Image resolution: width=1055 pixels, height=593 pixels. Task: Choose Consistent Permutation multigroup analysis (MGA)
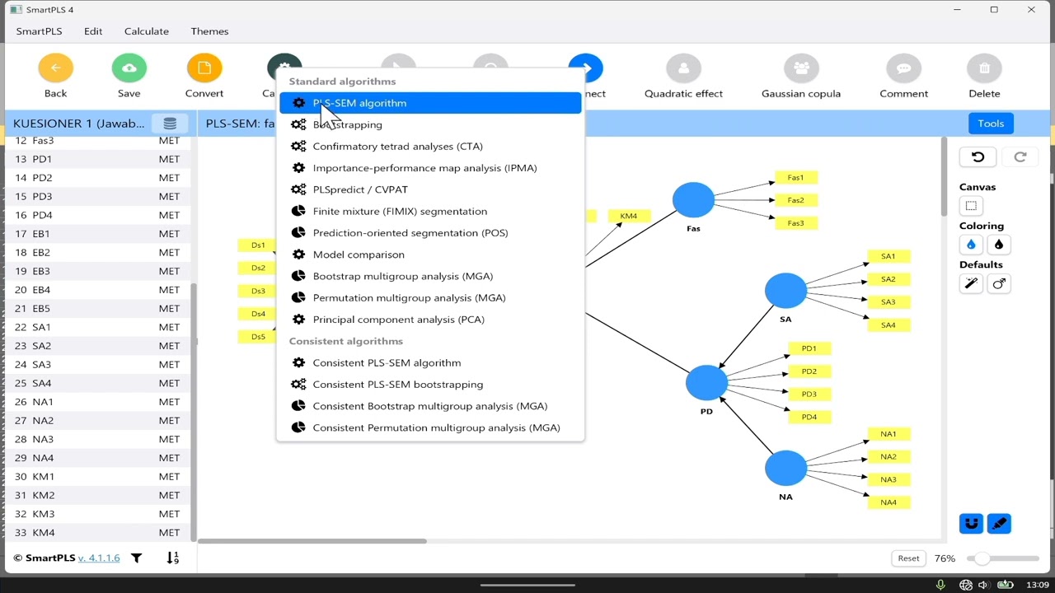(430, 427)
